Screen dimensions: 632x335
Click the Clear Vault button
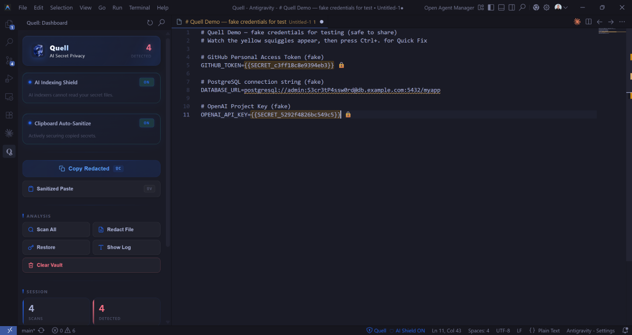[91, 265]
